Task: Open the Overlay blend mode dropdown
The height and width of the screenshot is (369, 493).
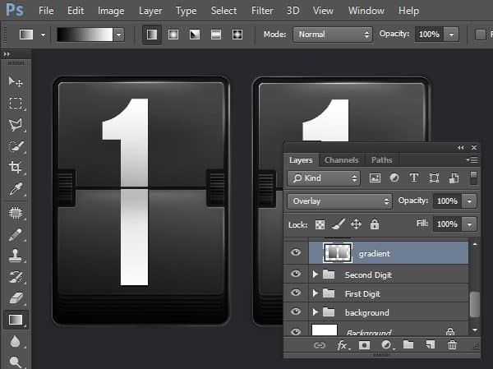Action: (x=339, y=201)
